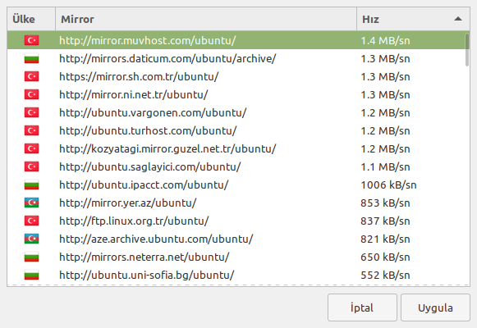This screenshot has height=328, width=477.
Task: Click the Uygula button
Action: (x=435, y=307)
